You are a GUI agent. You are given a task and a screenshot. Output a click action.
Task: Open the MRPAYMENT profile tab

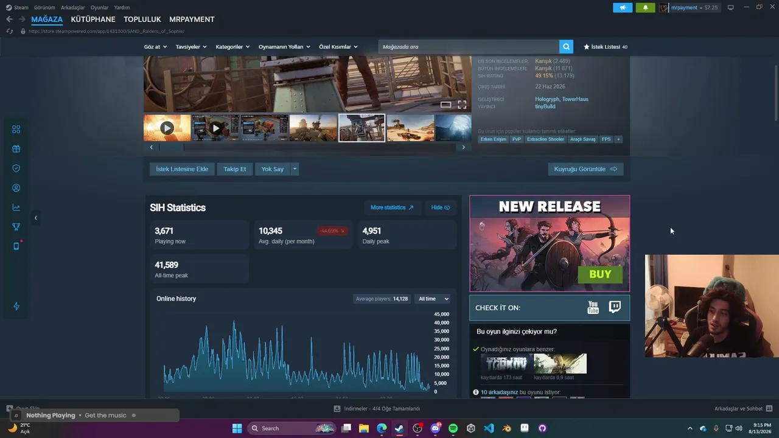192,19
